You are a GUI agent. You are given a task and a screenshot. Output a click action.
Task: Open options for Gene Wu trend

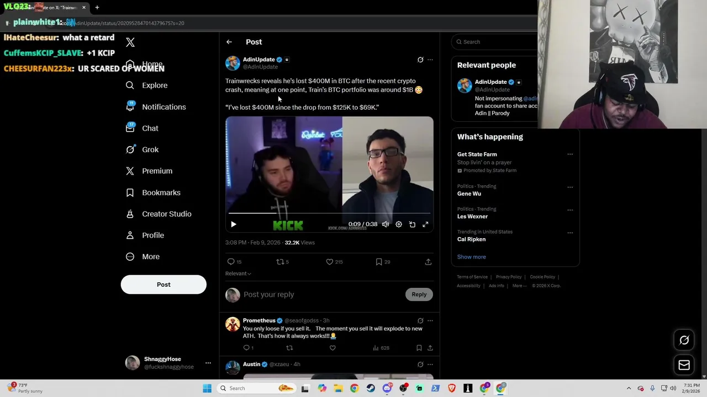[x=570, y=187]
